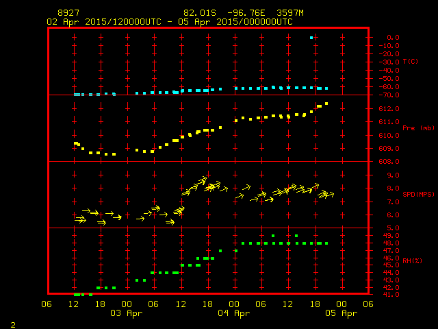Click the 5.0 wind speed tick label
Image resolution: width=438 pixels, height=329 pixels.
click(x=393, y=228)
